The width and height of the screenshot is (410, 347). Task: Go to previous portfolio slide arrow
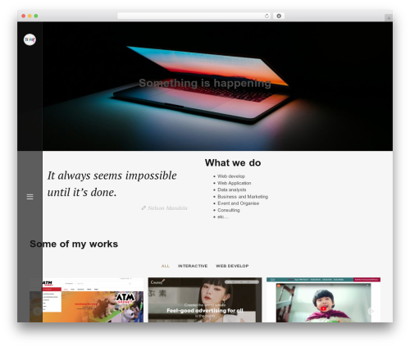coord(37,311)
